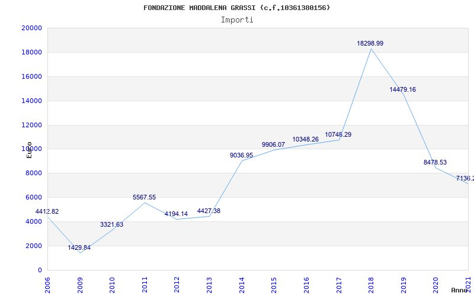Click the 10748.29 data label
The height and width of the screenshot is (296, 474).
(x=338, y=135)
